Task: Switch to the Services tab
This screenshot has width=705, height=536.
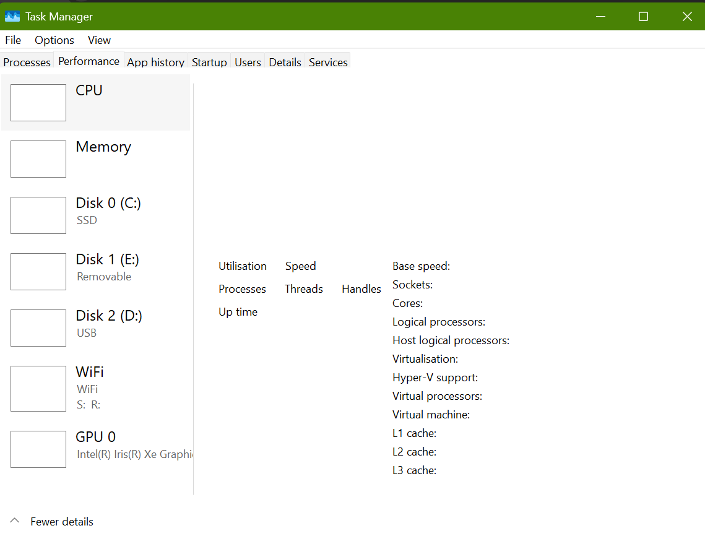Action: (328, 62)
